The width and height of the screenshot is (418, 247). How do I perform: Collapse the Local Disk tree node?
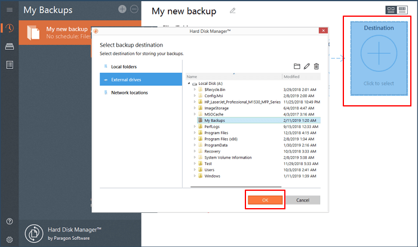point(189,84)
